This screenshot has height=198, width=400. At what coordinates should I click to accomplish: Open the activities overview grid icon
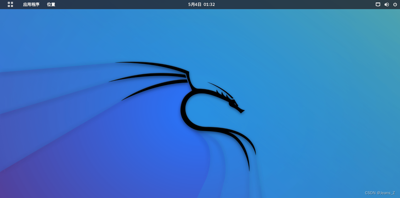pyautogui.click(x=10, y=4)
